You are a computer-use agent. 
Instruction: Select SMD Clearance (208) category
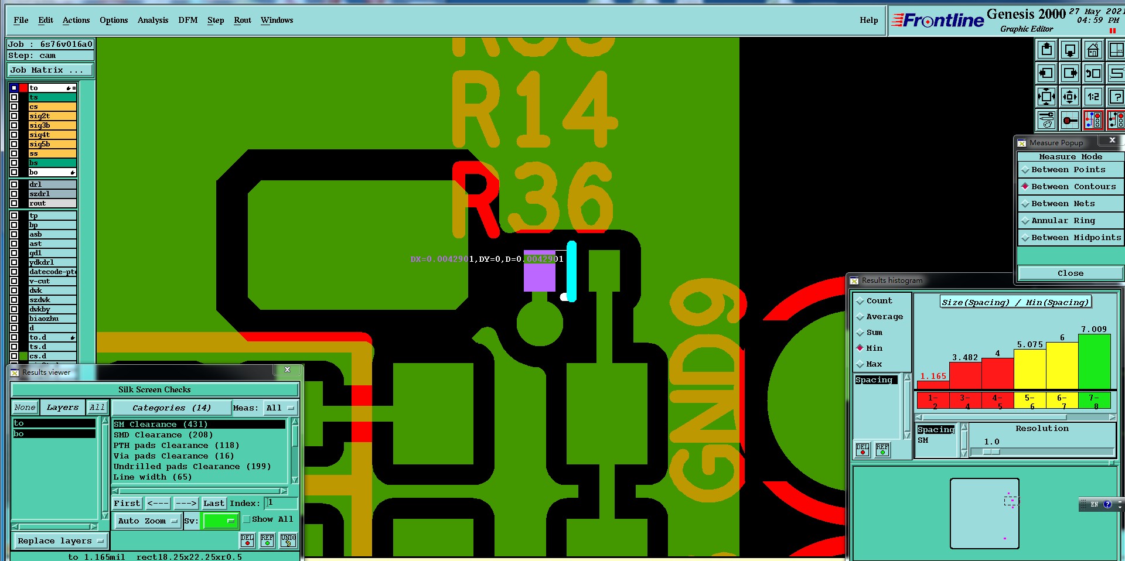point(199,435)
